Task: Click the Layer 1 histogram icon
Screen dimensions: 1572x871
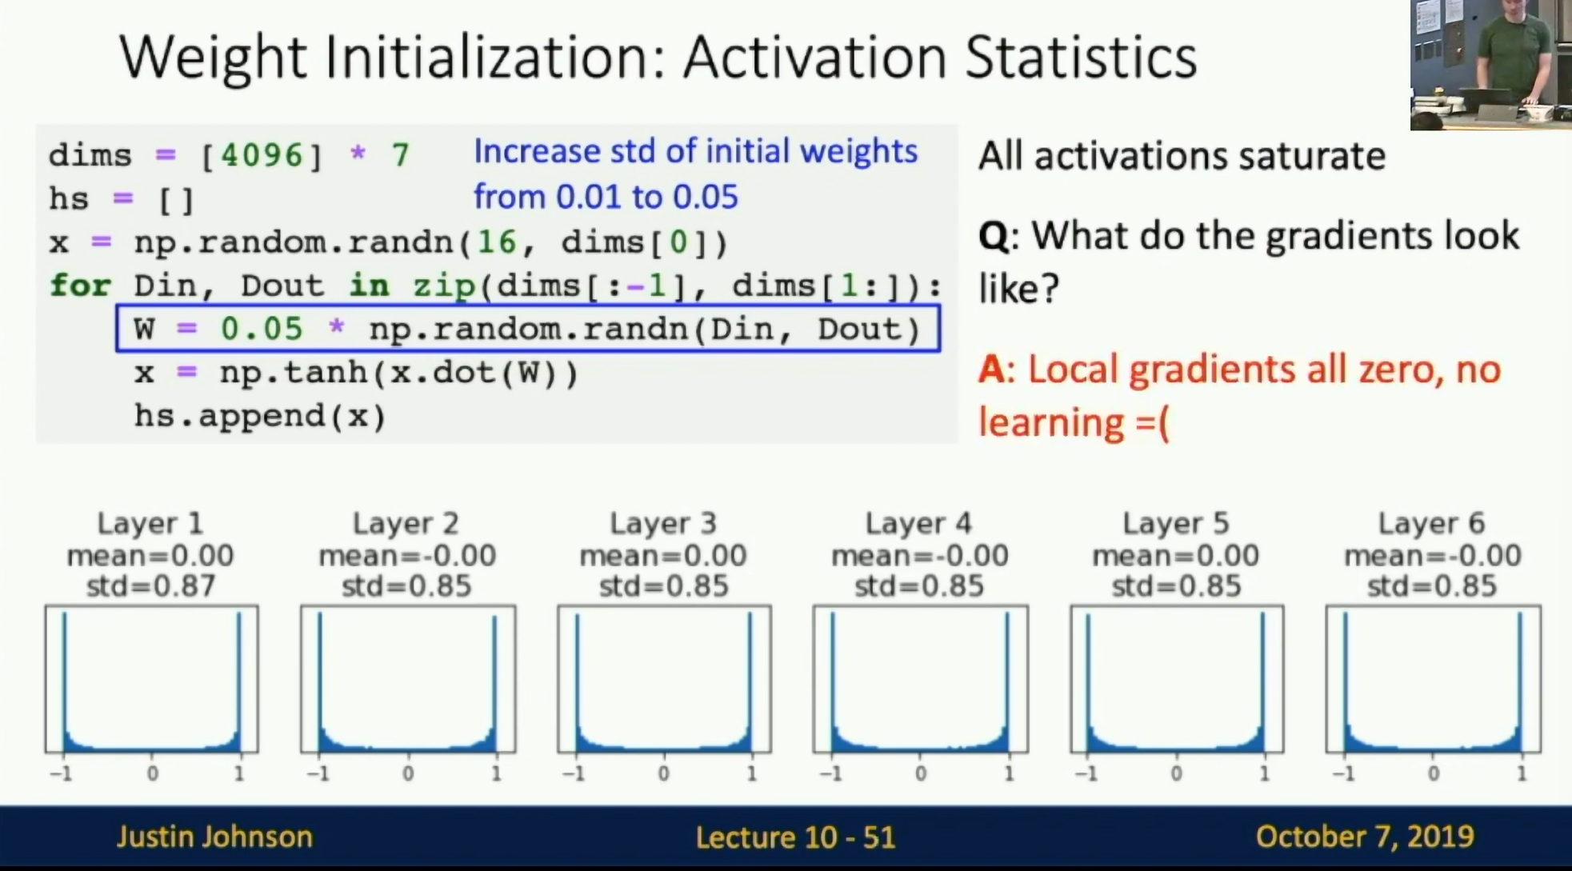Action: click(x=150, y=681)
